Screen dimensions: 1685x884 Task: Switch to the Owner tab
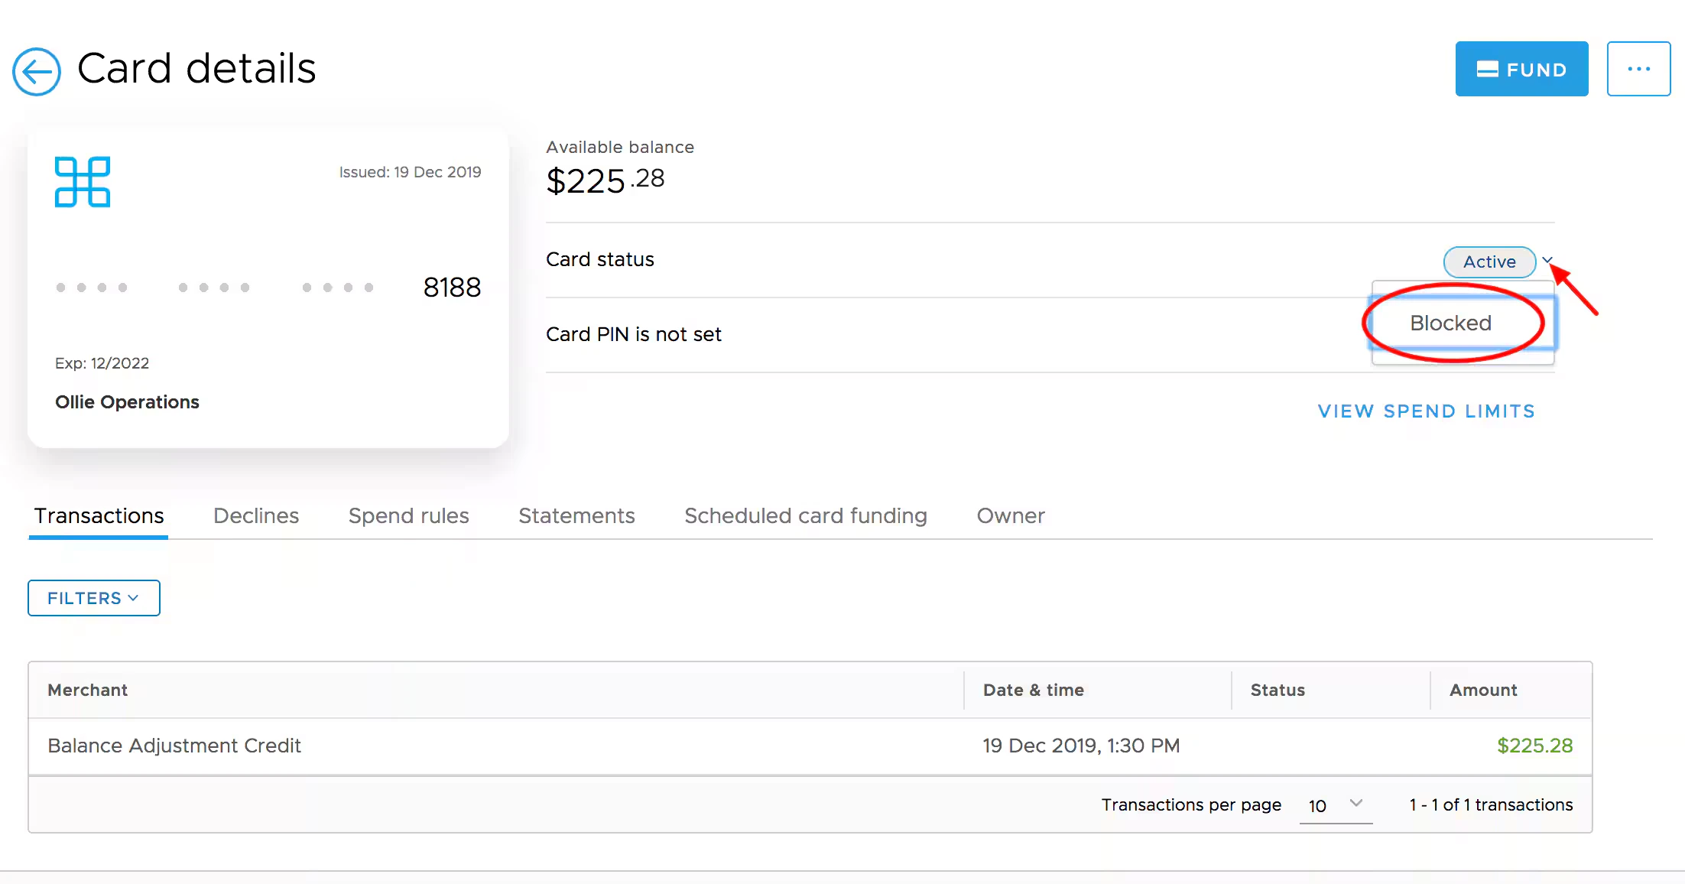pyautogui.click(x=1010, y=516)
